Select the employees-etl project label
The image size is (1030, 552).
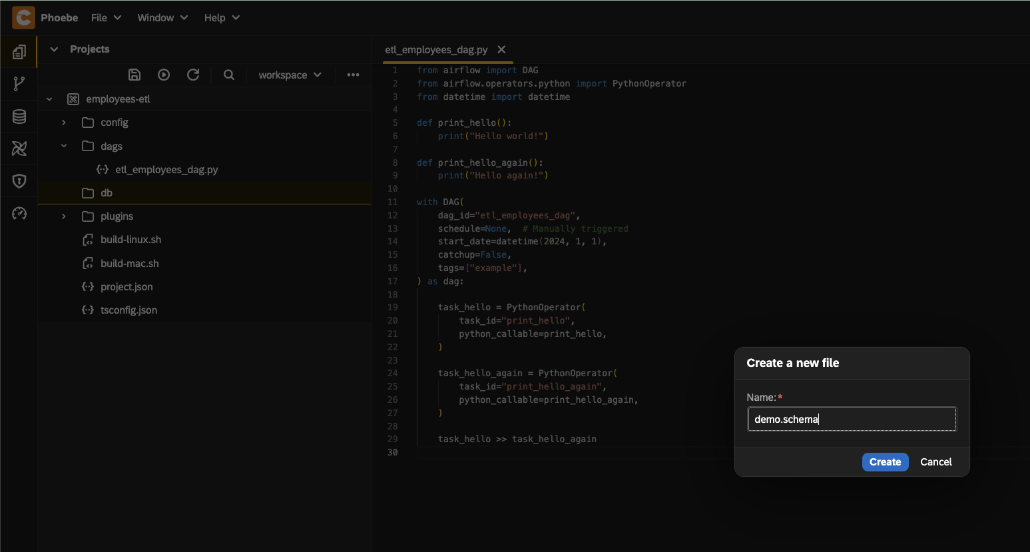click(118, 99)
